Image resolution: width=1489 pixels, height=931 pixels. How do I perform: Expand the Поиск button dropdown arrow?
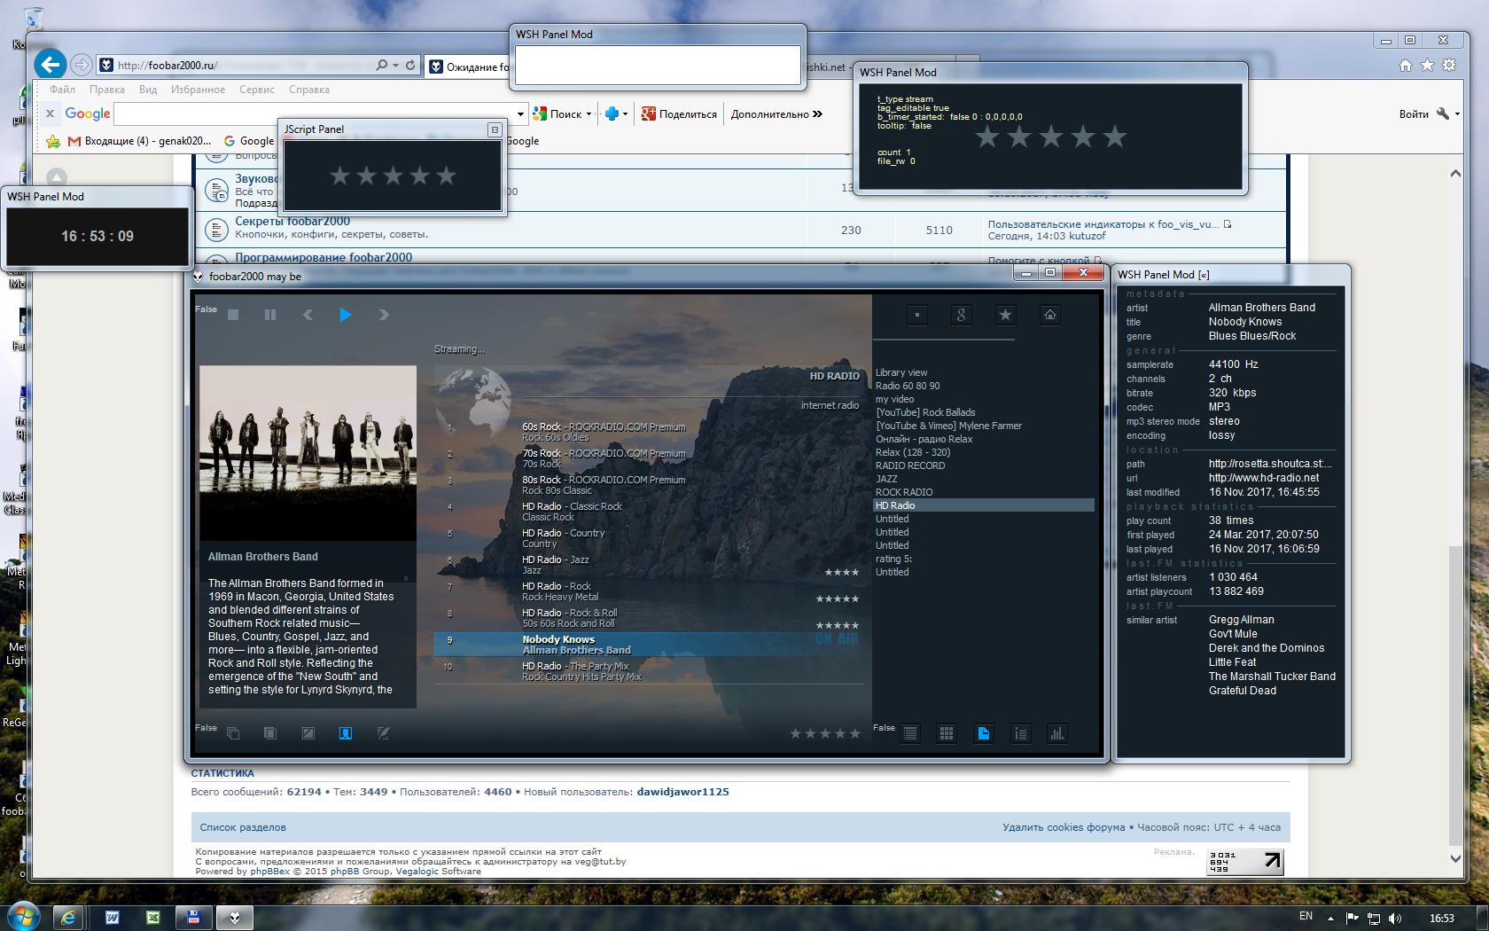(589, 114)
